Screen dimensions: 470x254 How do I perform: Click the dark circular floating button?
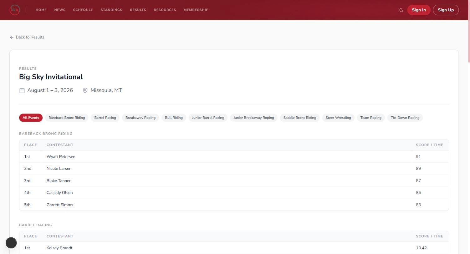click(x=11, y=243)
